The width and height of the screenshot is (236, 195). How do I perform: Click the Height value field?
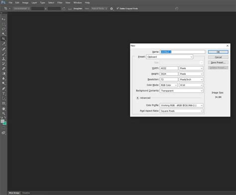click(169, 74)
